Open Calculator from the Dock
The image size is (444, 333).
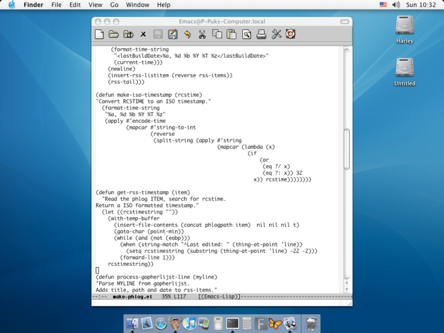tap(247, 323)
